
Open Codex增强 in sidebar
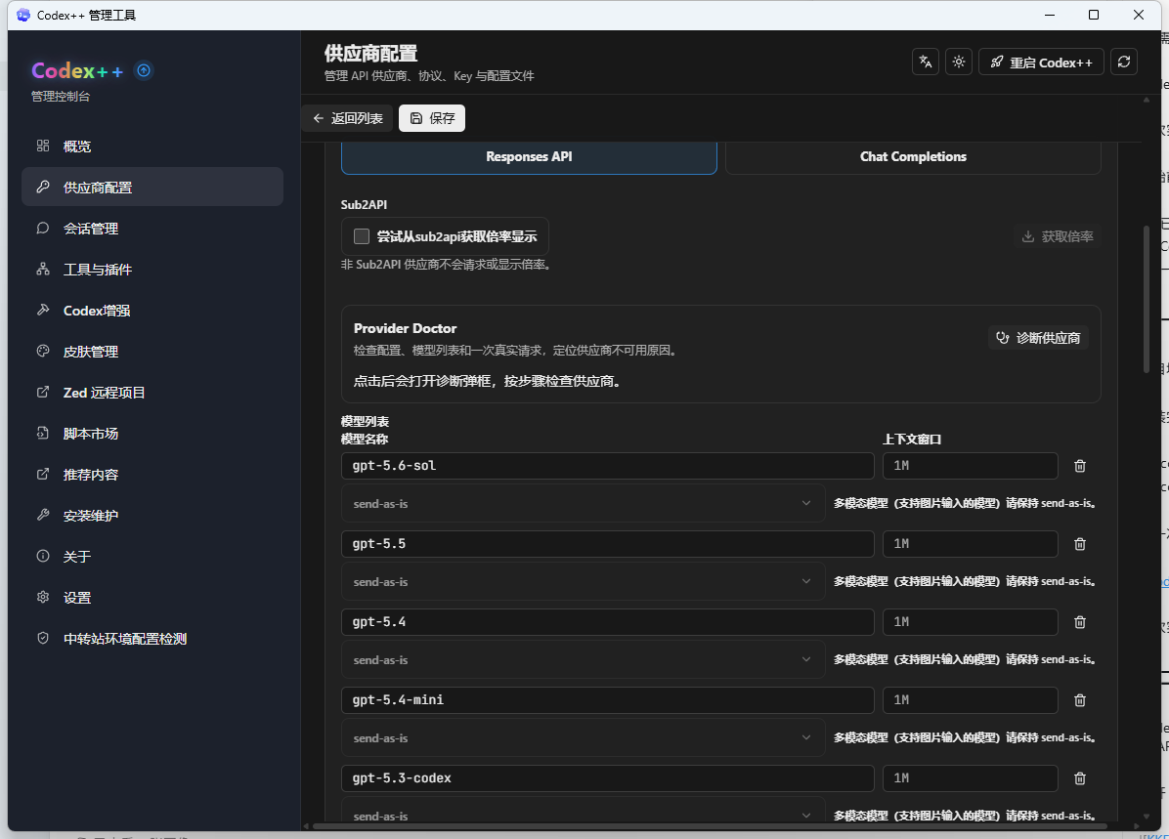click(152, 310)
